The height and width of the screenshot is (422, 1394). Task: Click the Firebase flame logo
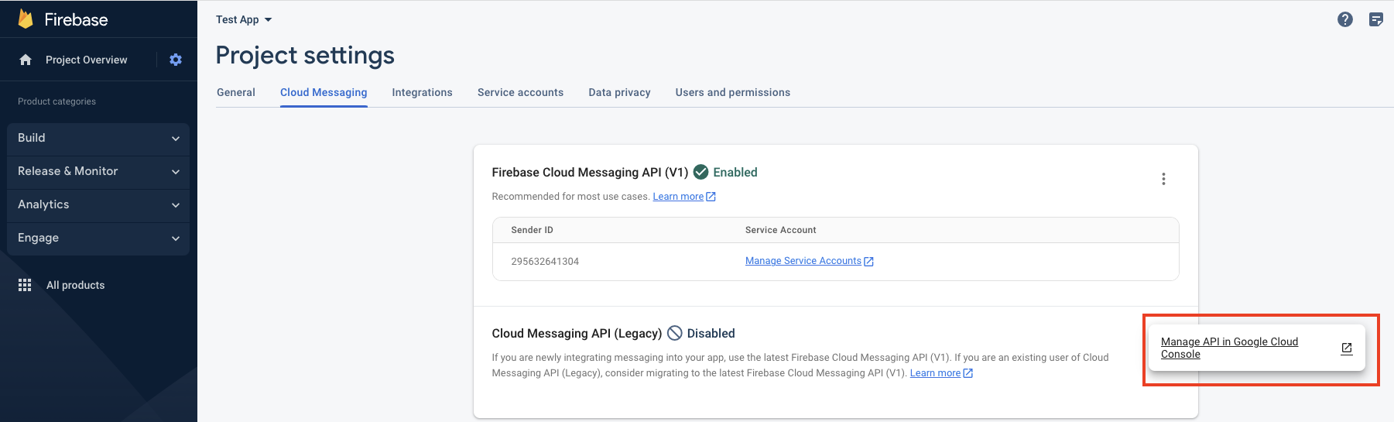[26, 19]
